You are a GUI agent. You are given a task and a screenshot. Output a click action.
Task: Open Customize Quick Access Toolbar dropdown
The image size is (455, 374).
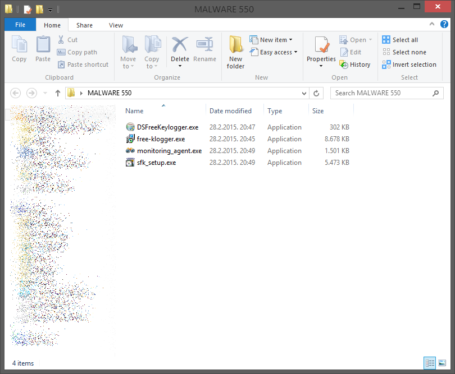tap(50, 10)
